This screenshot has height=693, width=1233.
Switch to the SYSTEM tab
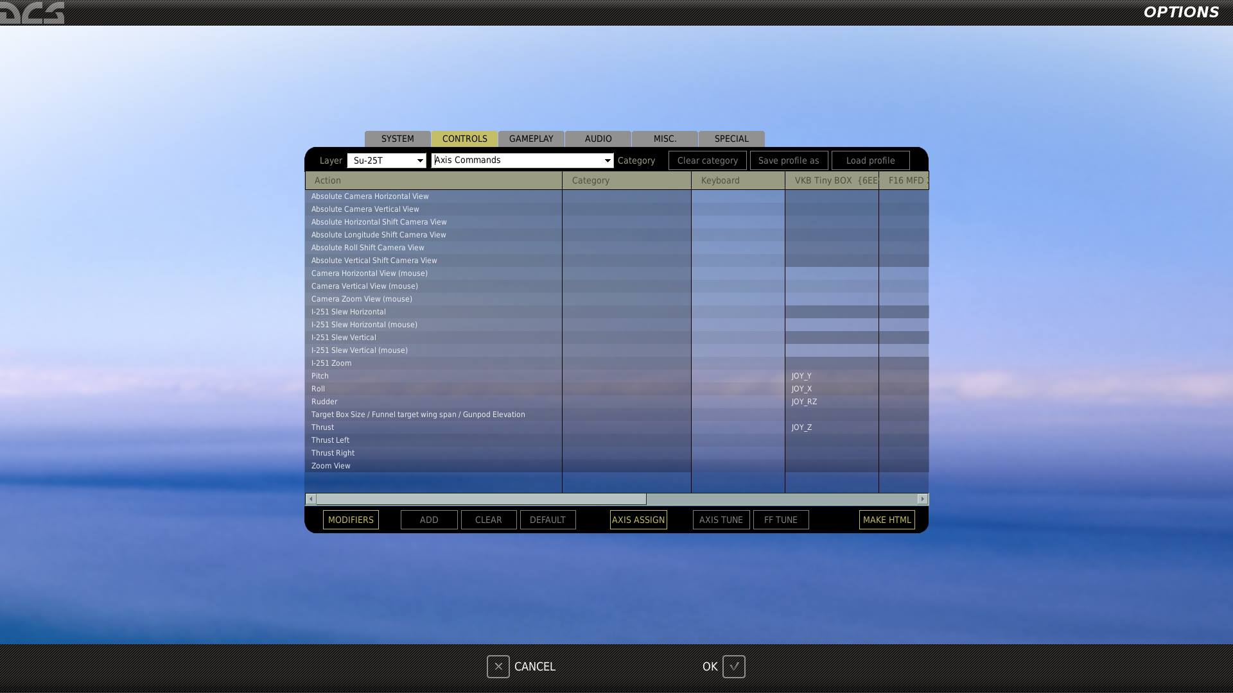pos(398,139)
